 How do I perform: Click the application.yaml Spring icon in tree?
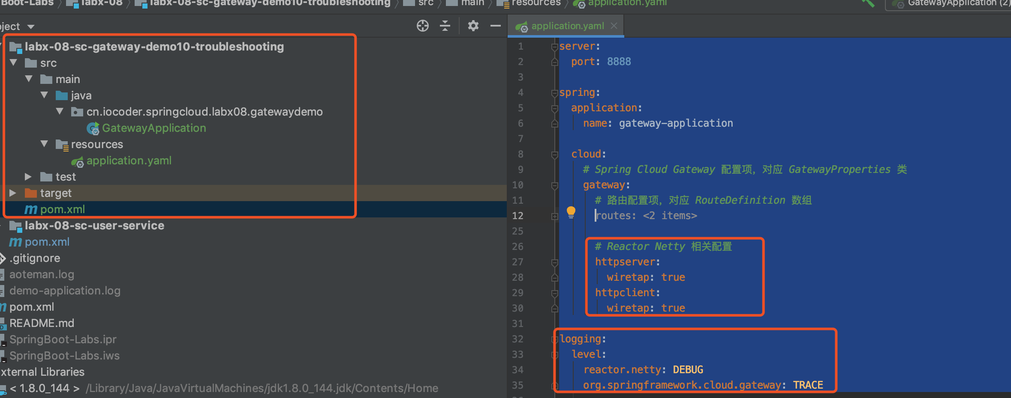[x=78, y=161]
